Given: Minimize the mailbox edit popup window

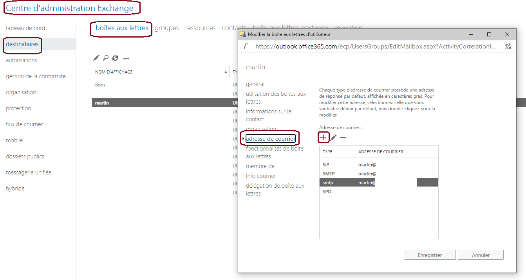Looking at the screenshot, I should 471,34.
